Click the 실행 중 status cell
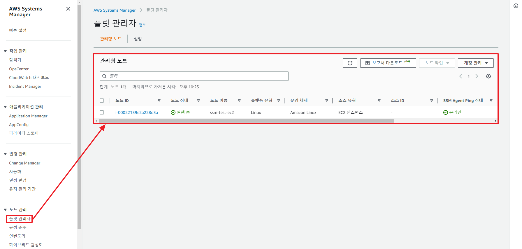Image resolution: width=522 pixels, height=249 pixels. [180, 112]
